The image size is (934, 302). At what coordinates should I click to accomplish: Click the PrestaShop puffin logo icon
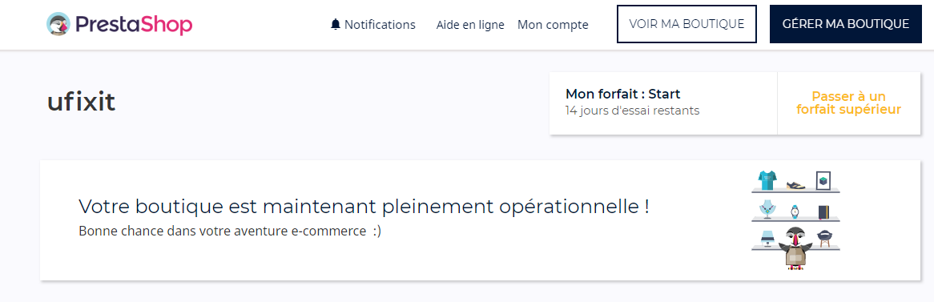click(58, 24)
